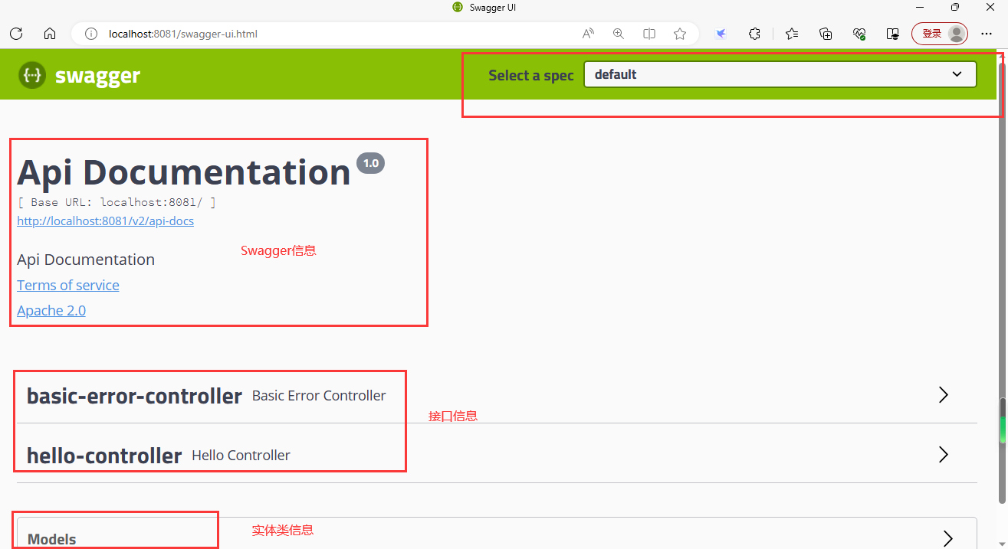Open the zoom magnifier icon in address bar
The width and height of the screenshot is (1008, 549).
click(619, 34)
